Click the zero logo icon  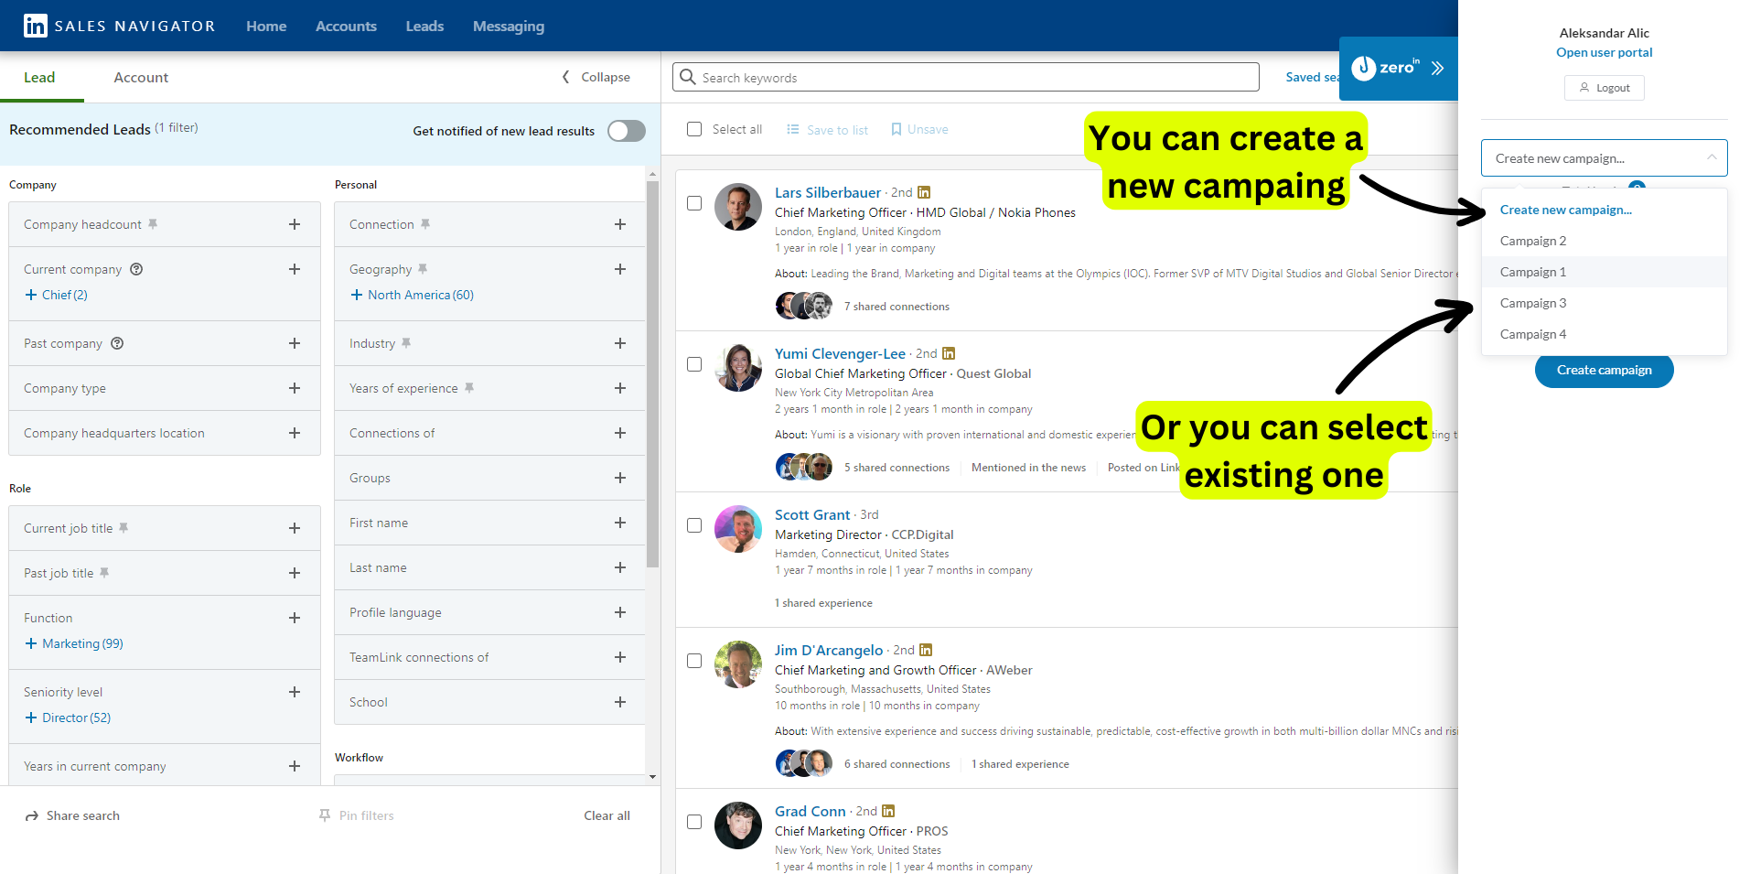[1363, 68]
